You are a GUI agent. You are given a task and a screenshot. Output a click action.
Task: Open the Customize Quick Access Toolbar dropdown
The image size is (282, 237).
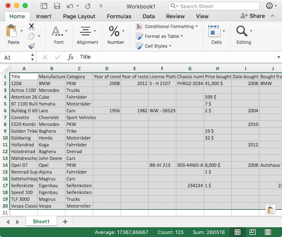(x=101, y=6)
